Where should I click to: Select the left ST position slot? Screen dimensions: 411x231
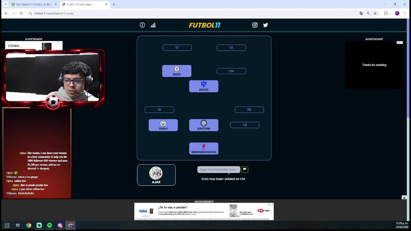[177, 48]
